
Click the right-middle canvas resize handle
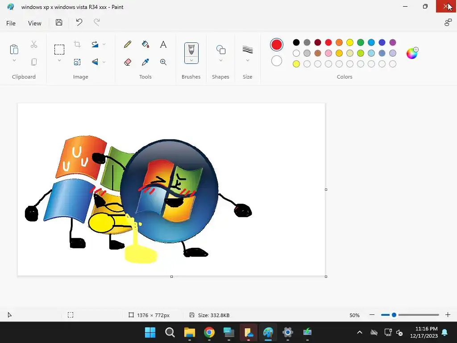click(326, 189)
